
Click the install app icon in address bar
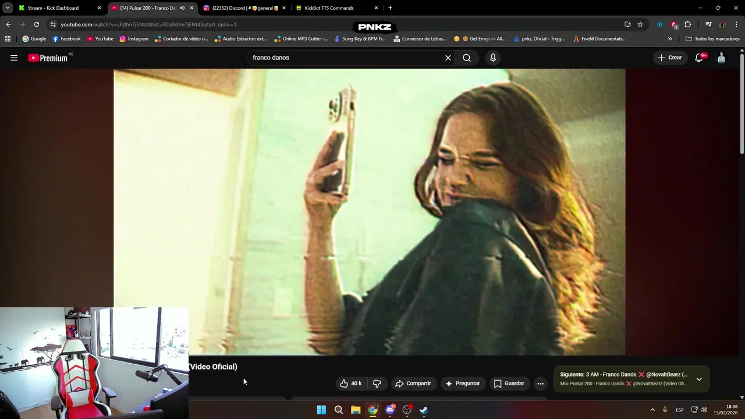coord(627,24)
